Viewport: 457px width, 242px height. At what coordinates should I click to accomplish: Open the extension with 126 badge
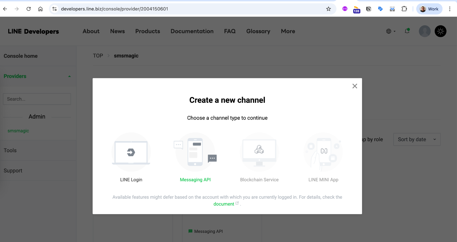click(x=356, y=9)
